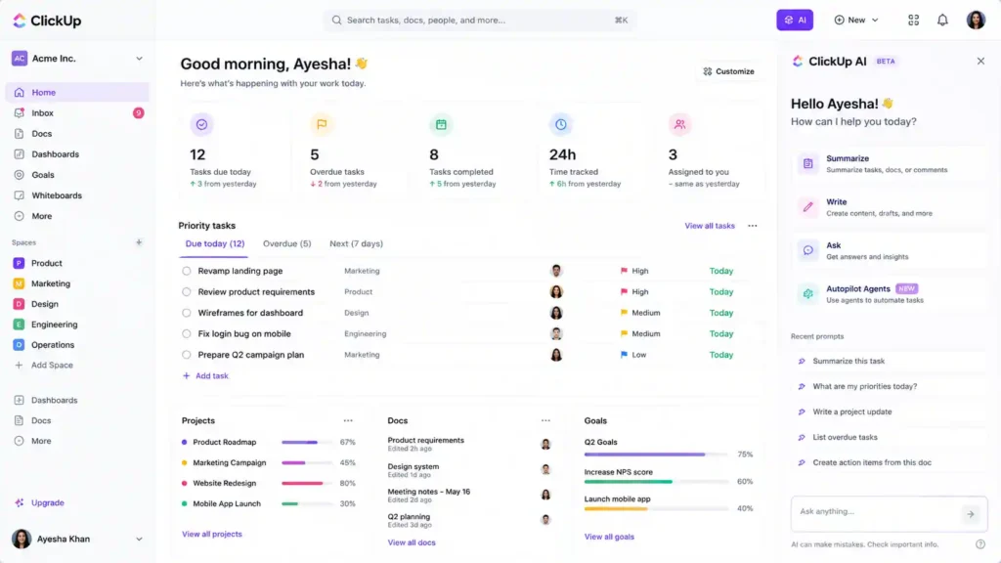The width and height of the screenshot is (1001, 563).
Task: Open the apps grid icon
Action: click(x=913, y=20)
